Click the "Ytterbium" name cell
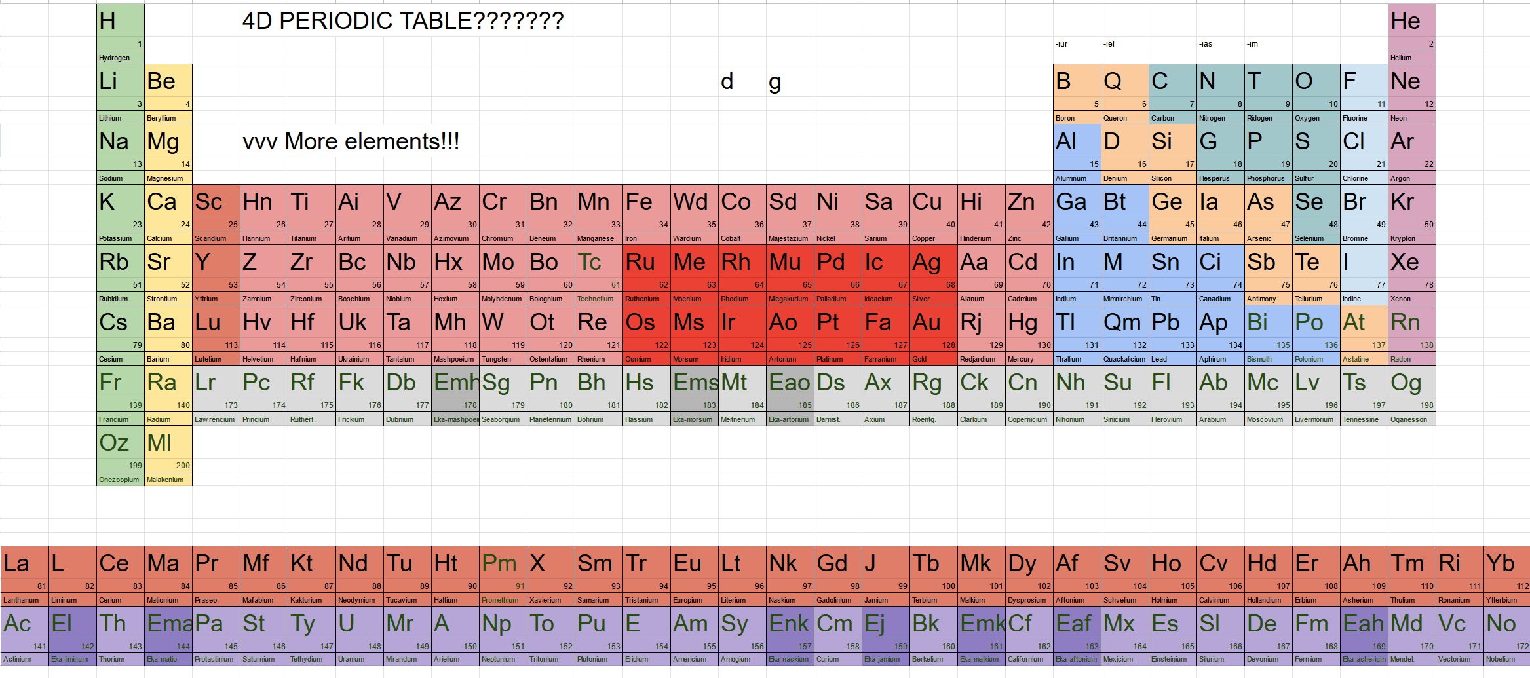 pos(1506,600)
